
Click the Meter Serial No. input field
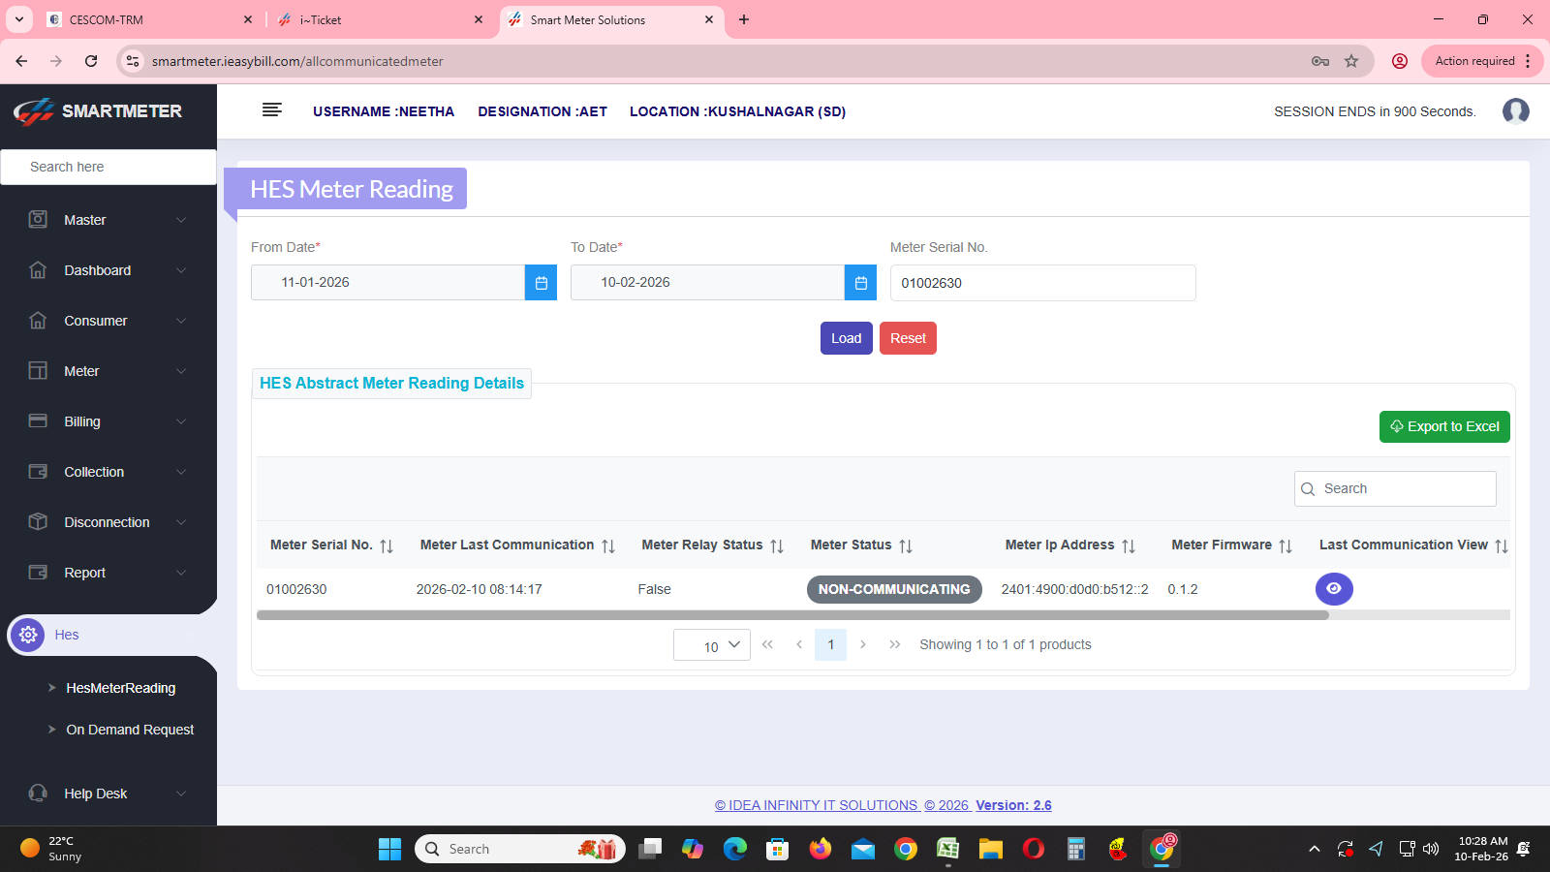pos(1042,283)
